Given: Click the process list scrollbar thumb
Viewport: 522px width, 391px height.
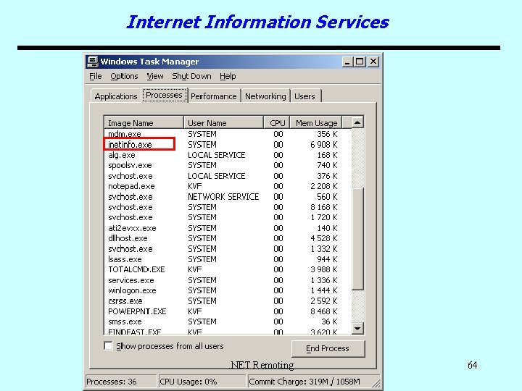Looking at the screenshot, I should click(x=357, y=239).
